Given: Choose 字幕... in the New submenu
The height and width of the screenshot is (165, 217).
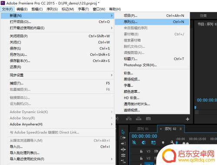Looking at the screenshot, I should [x=152, y=85].
